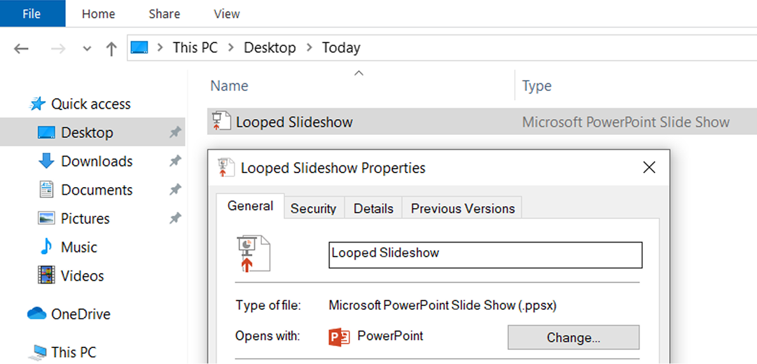Open OneDrive in the navigation pane
757x364 pixels.
pyautogui.click(x=81, y=314)
